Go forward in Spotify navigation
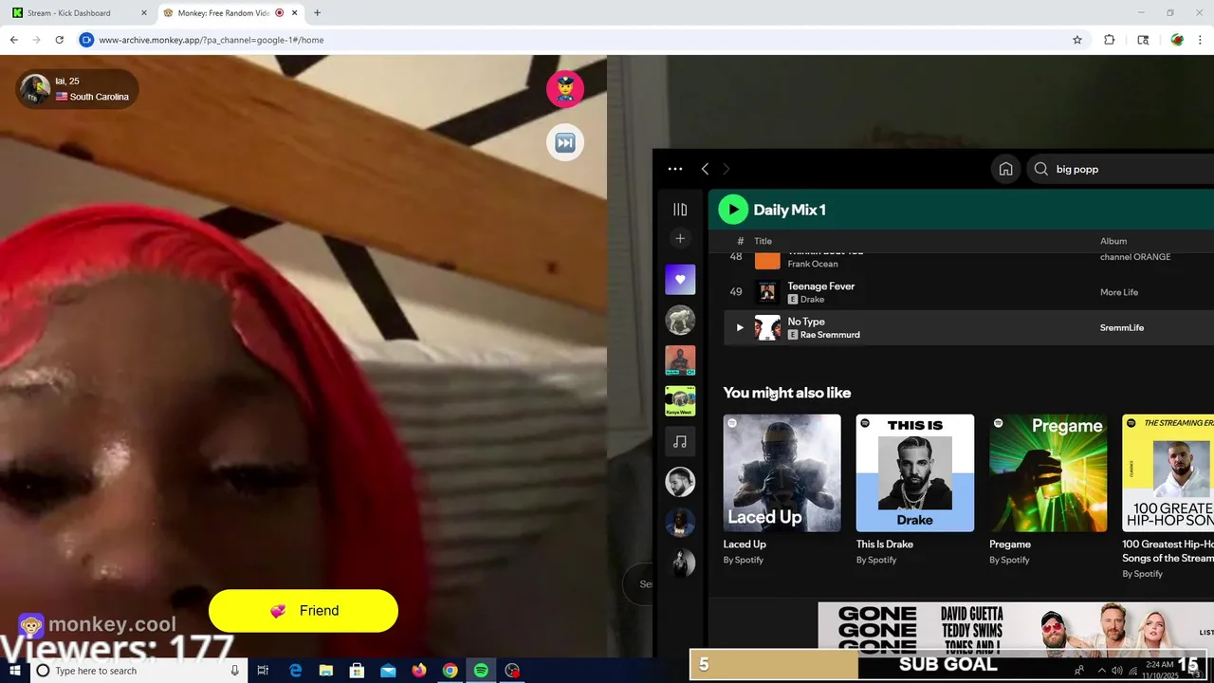The height and width of the screenshot is (683, 1214). pyautogui.click(x=727, y=169)
